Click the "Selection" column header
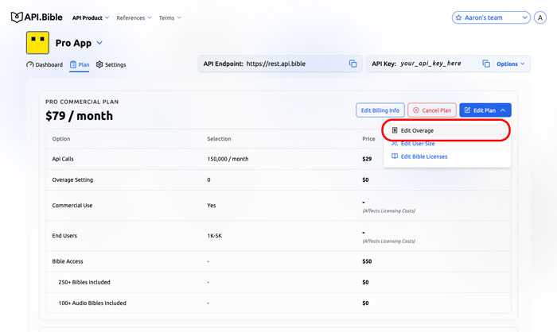Image resolution: width=557 pixels, height=332 pixels. click(219, 139)
